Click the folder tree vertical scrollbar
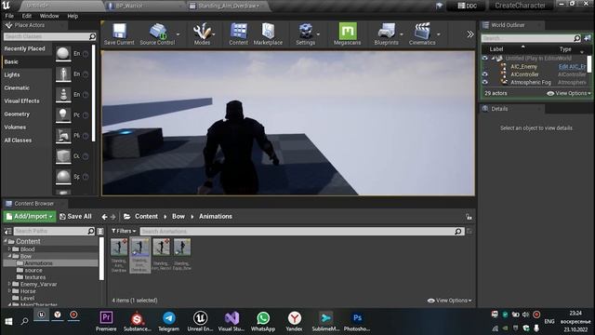595x335 pixels. click(101, 259)
